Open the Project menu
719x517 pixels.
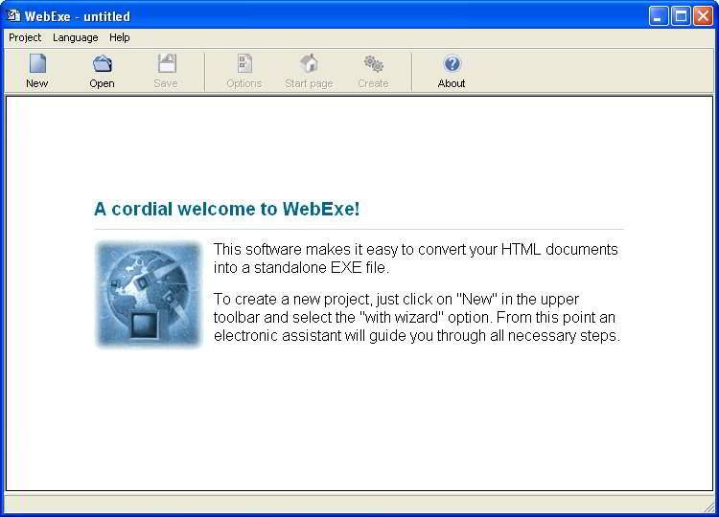(25, 37)
